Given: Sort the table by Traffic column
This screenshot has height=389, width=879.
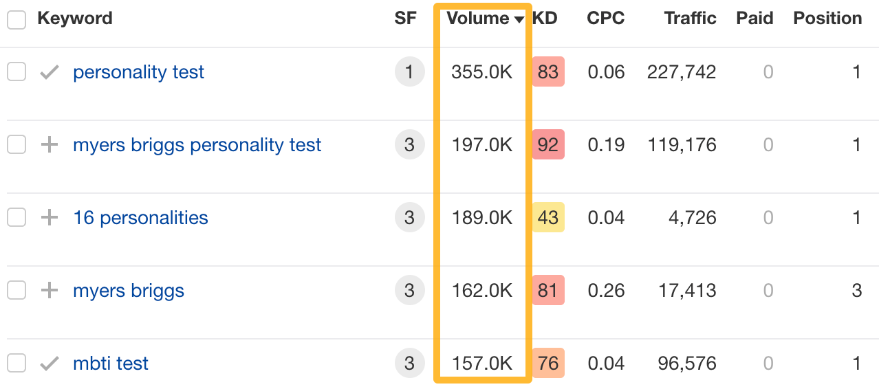Looking at the screenshot, I should 690,19.
